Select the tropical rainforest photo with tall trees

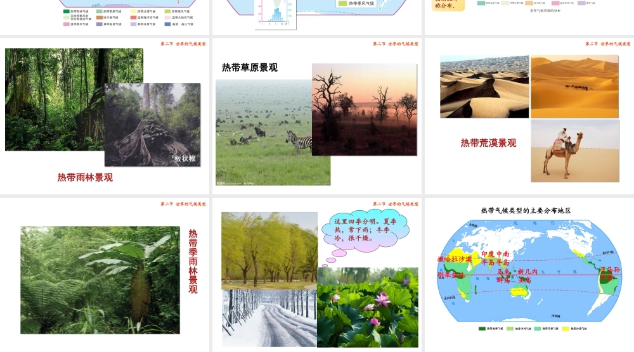click(x=55, y=99)
